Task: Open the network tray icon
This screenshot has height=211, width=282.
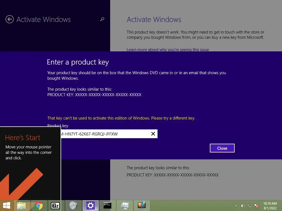Action: coord(250,206)
